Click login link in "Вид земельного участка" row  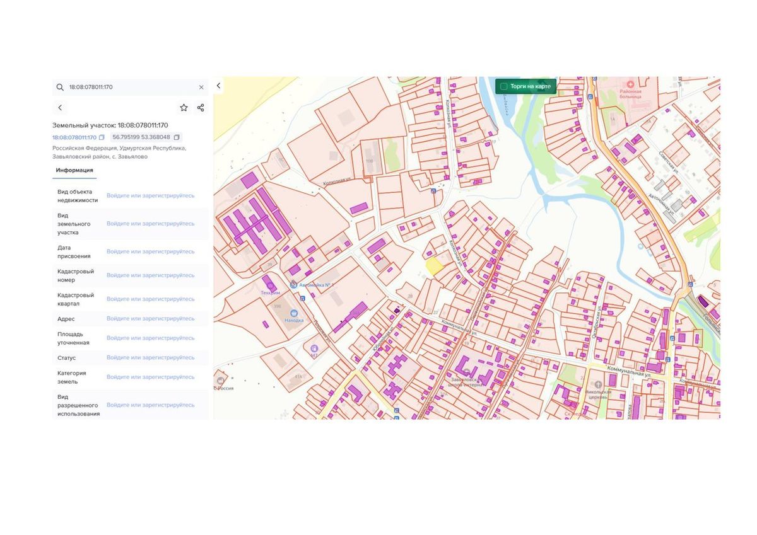click(x=150, y=224)
